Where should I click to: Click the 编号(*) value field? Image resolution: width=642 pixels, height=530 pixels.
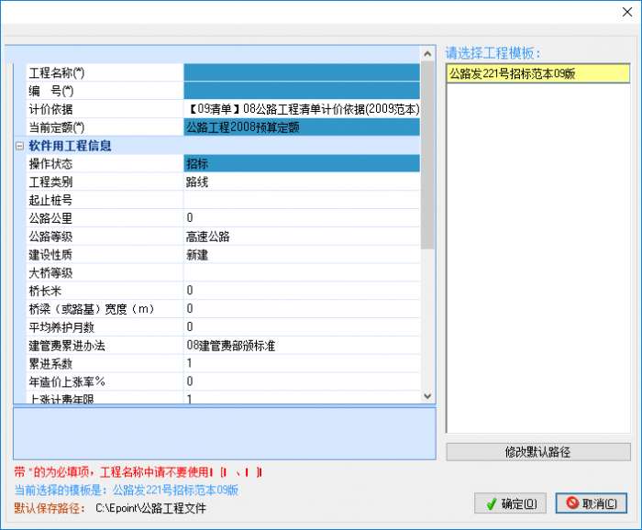(302, 91)
